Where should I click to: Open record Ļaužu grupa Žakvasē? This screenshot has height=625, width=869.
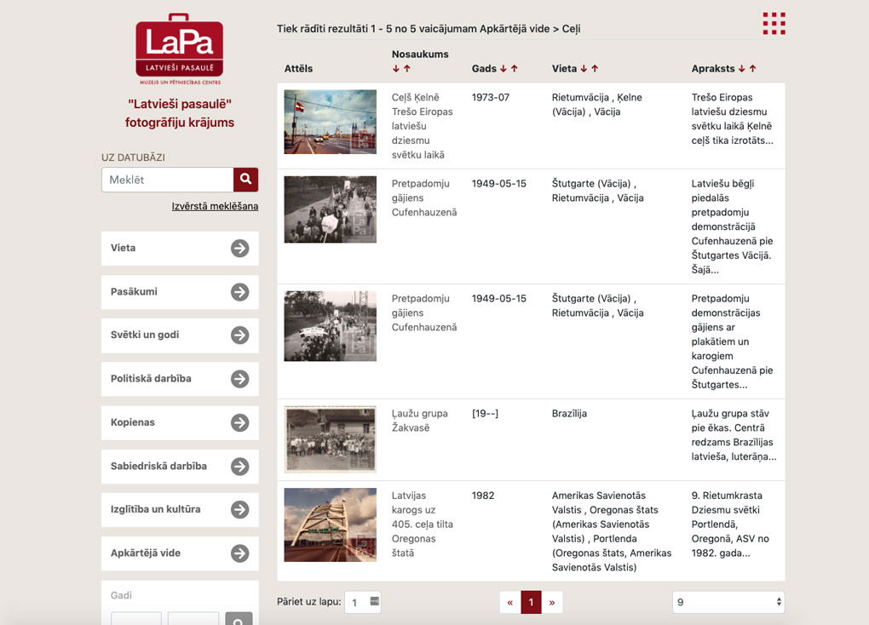click(419, 421)
